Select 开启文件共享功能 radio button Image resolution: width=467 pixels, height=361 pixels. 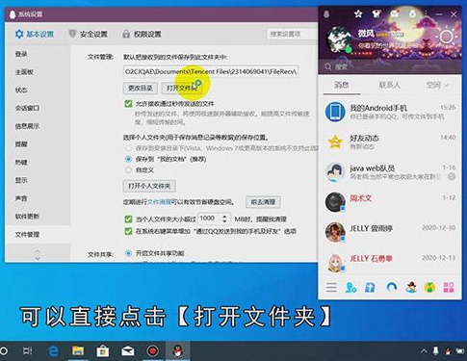[x=128, y=253]
